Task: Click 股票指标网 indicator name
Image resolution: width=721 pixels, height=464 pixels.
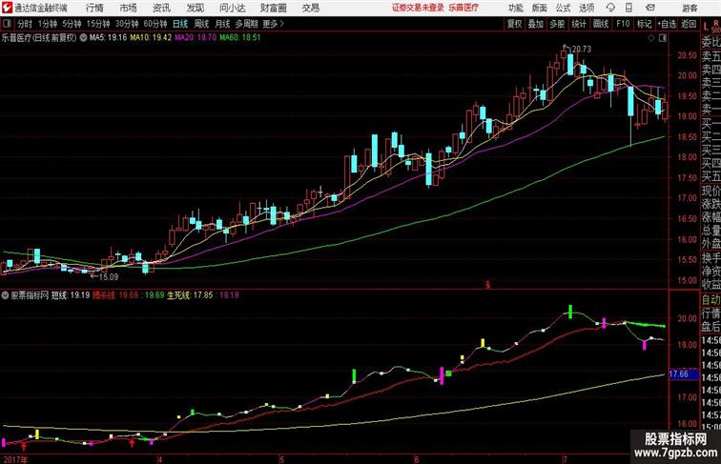Action: click(x=30, y=295)
